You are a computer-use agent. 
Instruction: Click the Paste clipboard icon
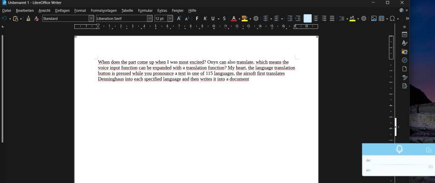tap(16, 19)
